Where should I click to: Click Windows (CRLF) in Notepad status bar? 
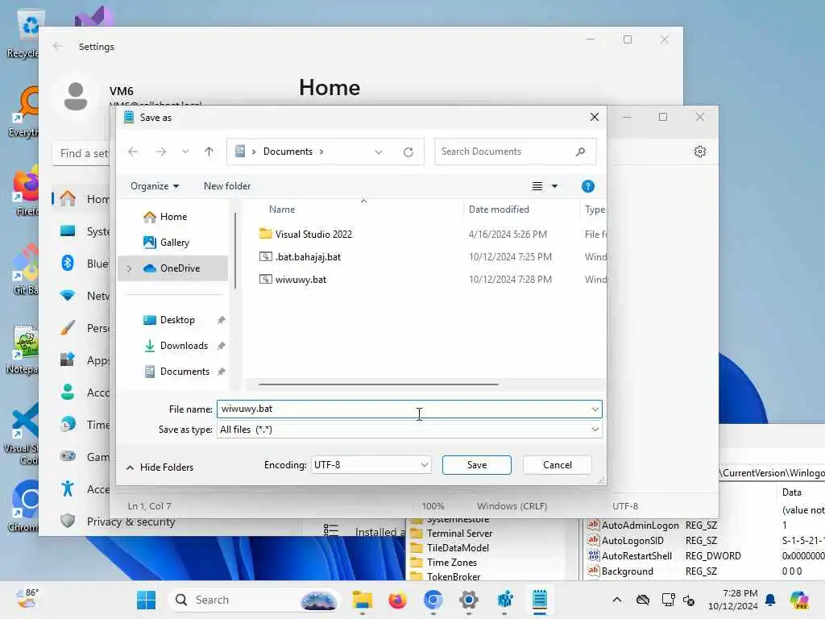click(512, 506)
